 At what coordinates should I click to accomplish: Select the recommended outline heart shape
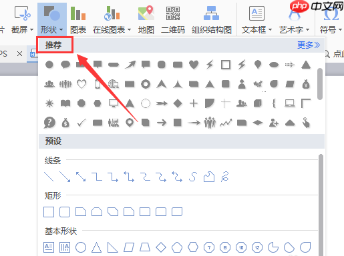81,84
